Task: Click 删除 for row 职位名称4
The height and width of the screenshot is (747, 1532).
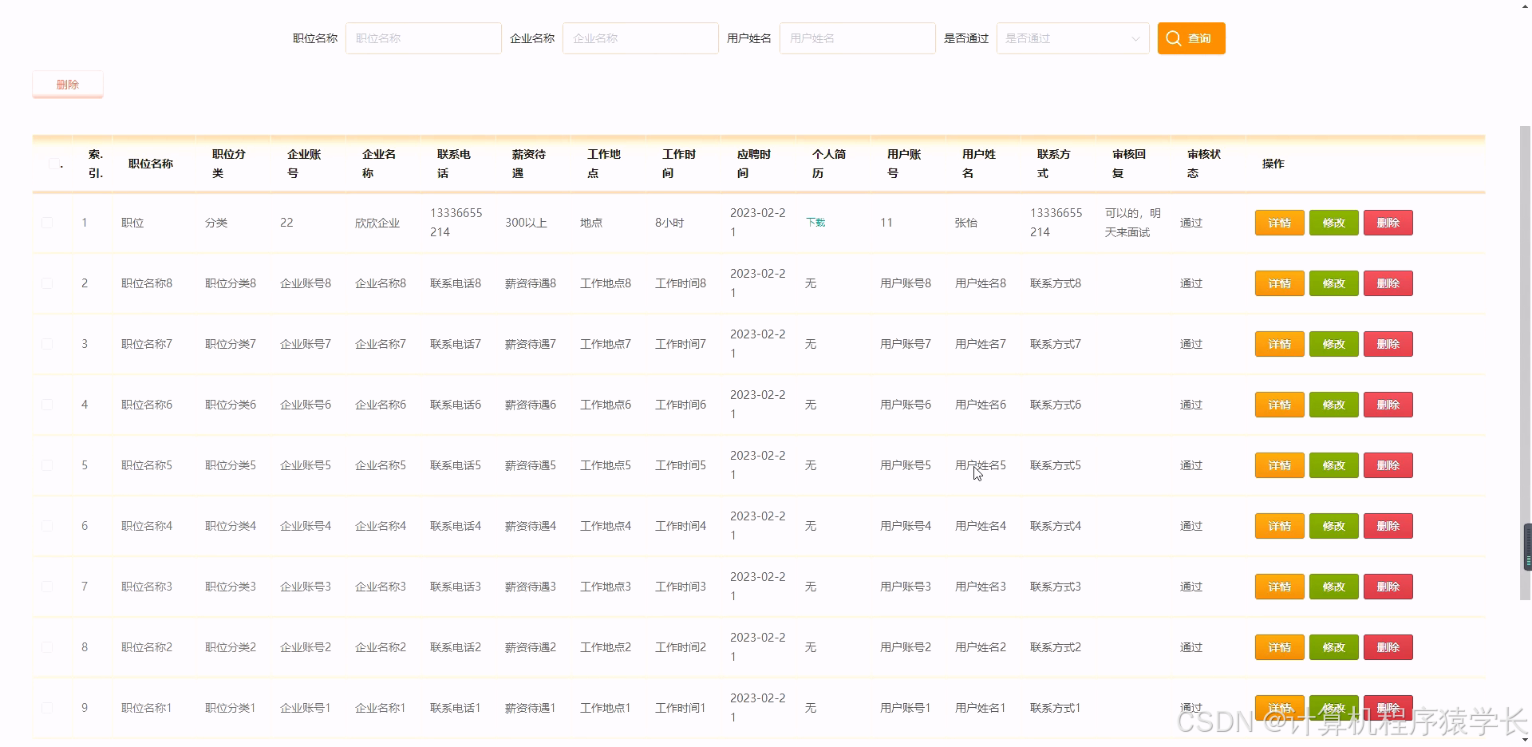Action: click(1388, 526)
